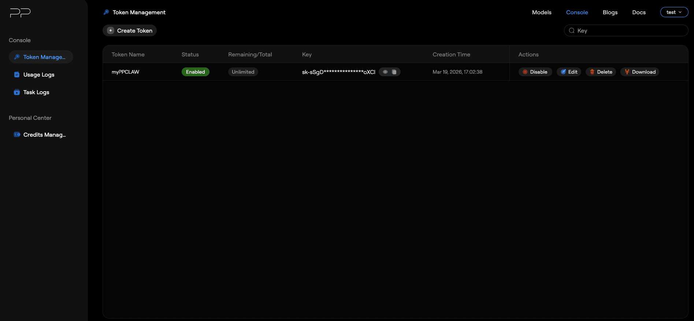Screen dimensions: 694x321
Task: Click the key icon beside Token Management title
Action: 106,12
